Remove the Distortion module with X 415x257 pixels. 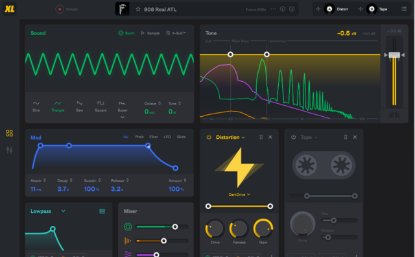point(270,137)
